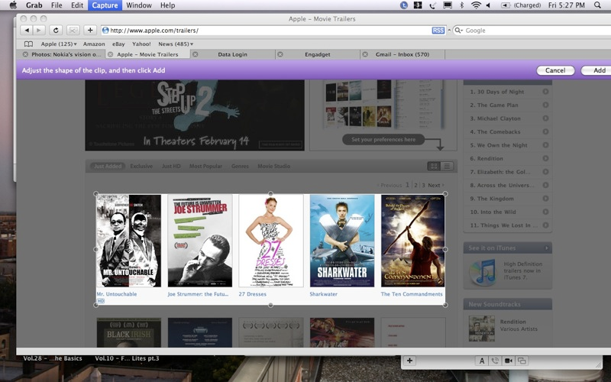Viewport: 611px width, 382px height.
Task: Click the Sharkwater title link
Action: point(323,294)
